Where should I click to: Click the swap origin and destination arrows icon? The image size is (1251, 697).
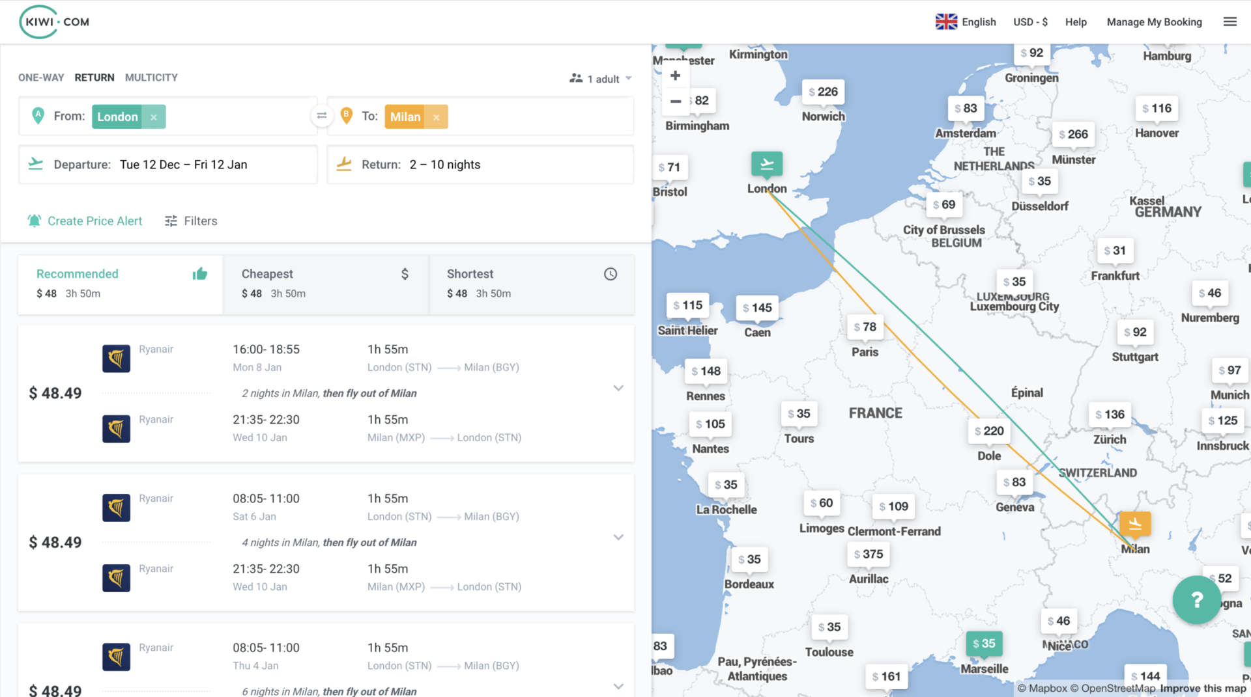click(322, 116)
